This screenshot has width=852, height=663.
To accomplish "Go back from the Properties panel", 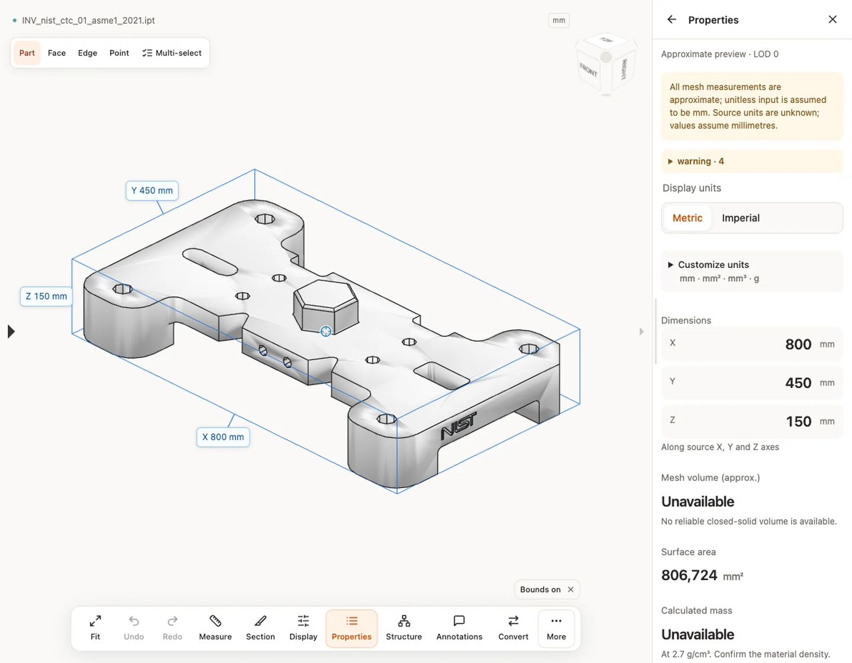I will click(x=672, y=20).
